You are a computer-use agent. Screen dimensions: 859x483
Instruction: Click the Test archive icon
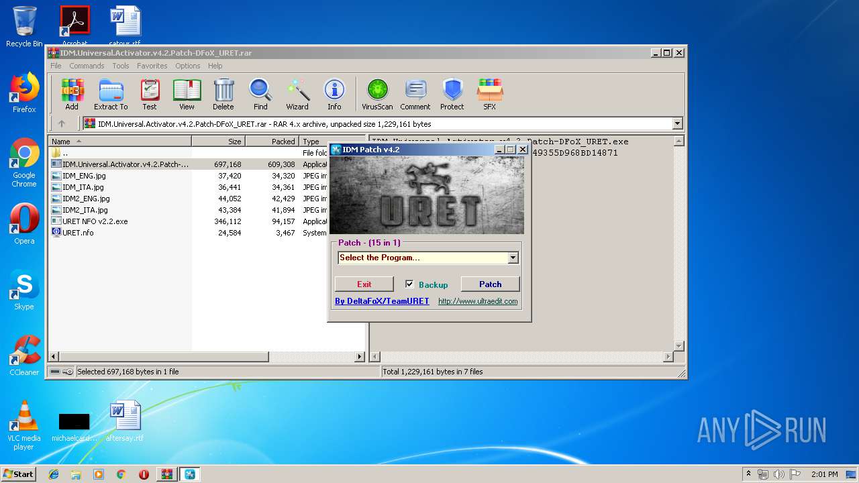(150, 94)
